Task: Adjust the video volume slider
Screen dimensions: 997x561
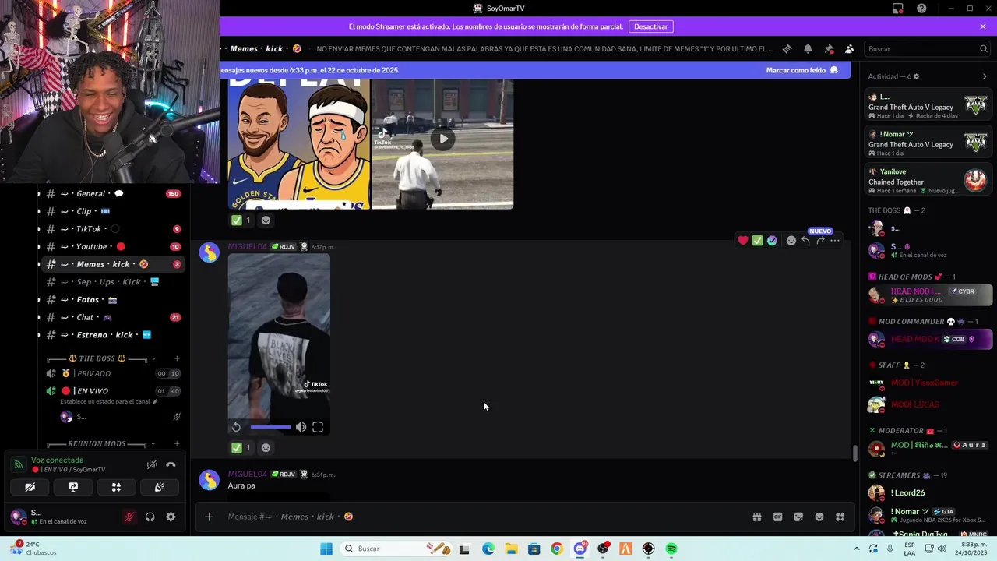Action: 270,427
